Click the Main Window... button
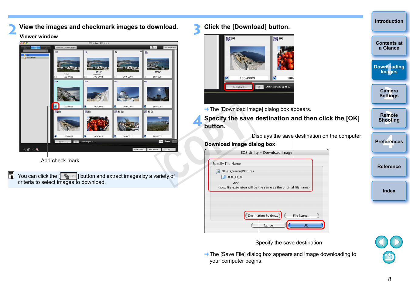The height and width of the screenshot is (290, 410). [x=154, y=149]
